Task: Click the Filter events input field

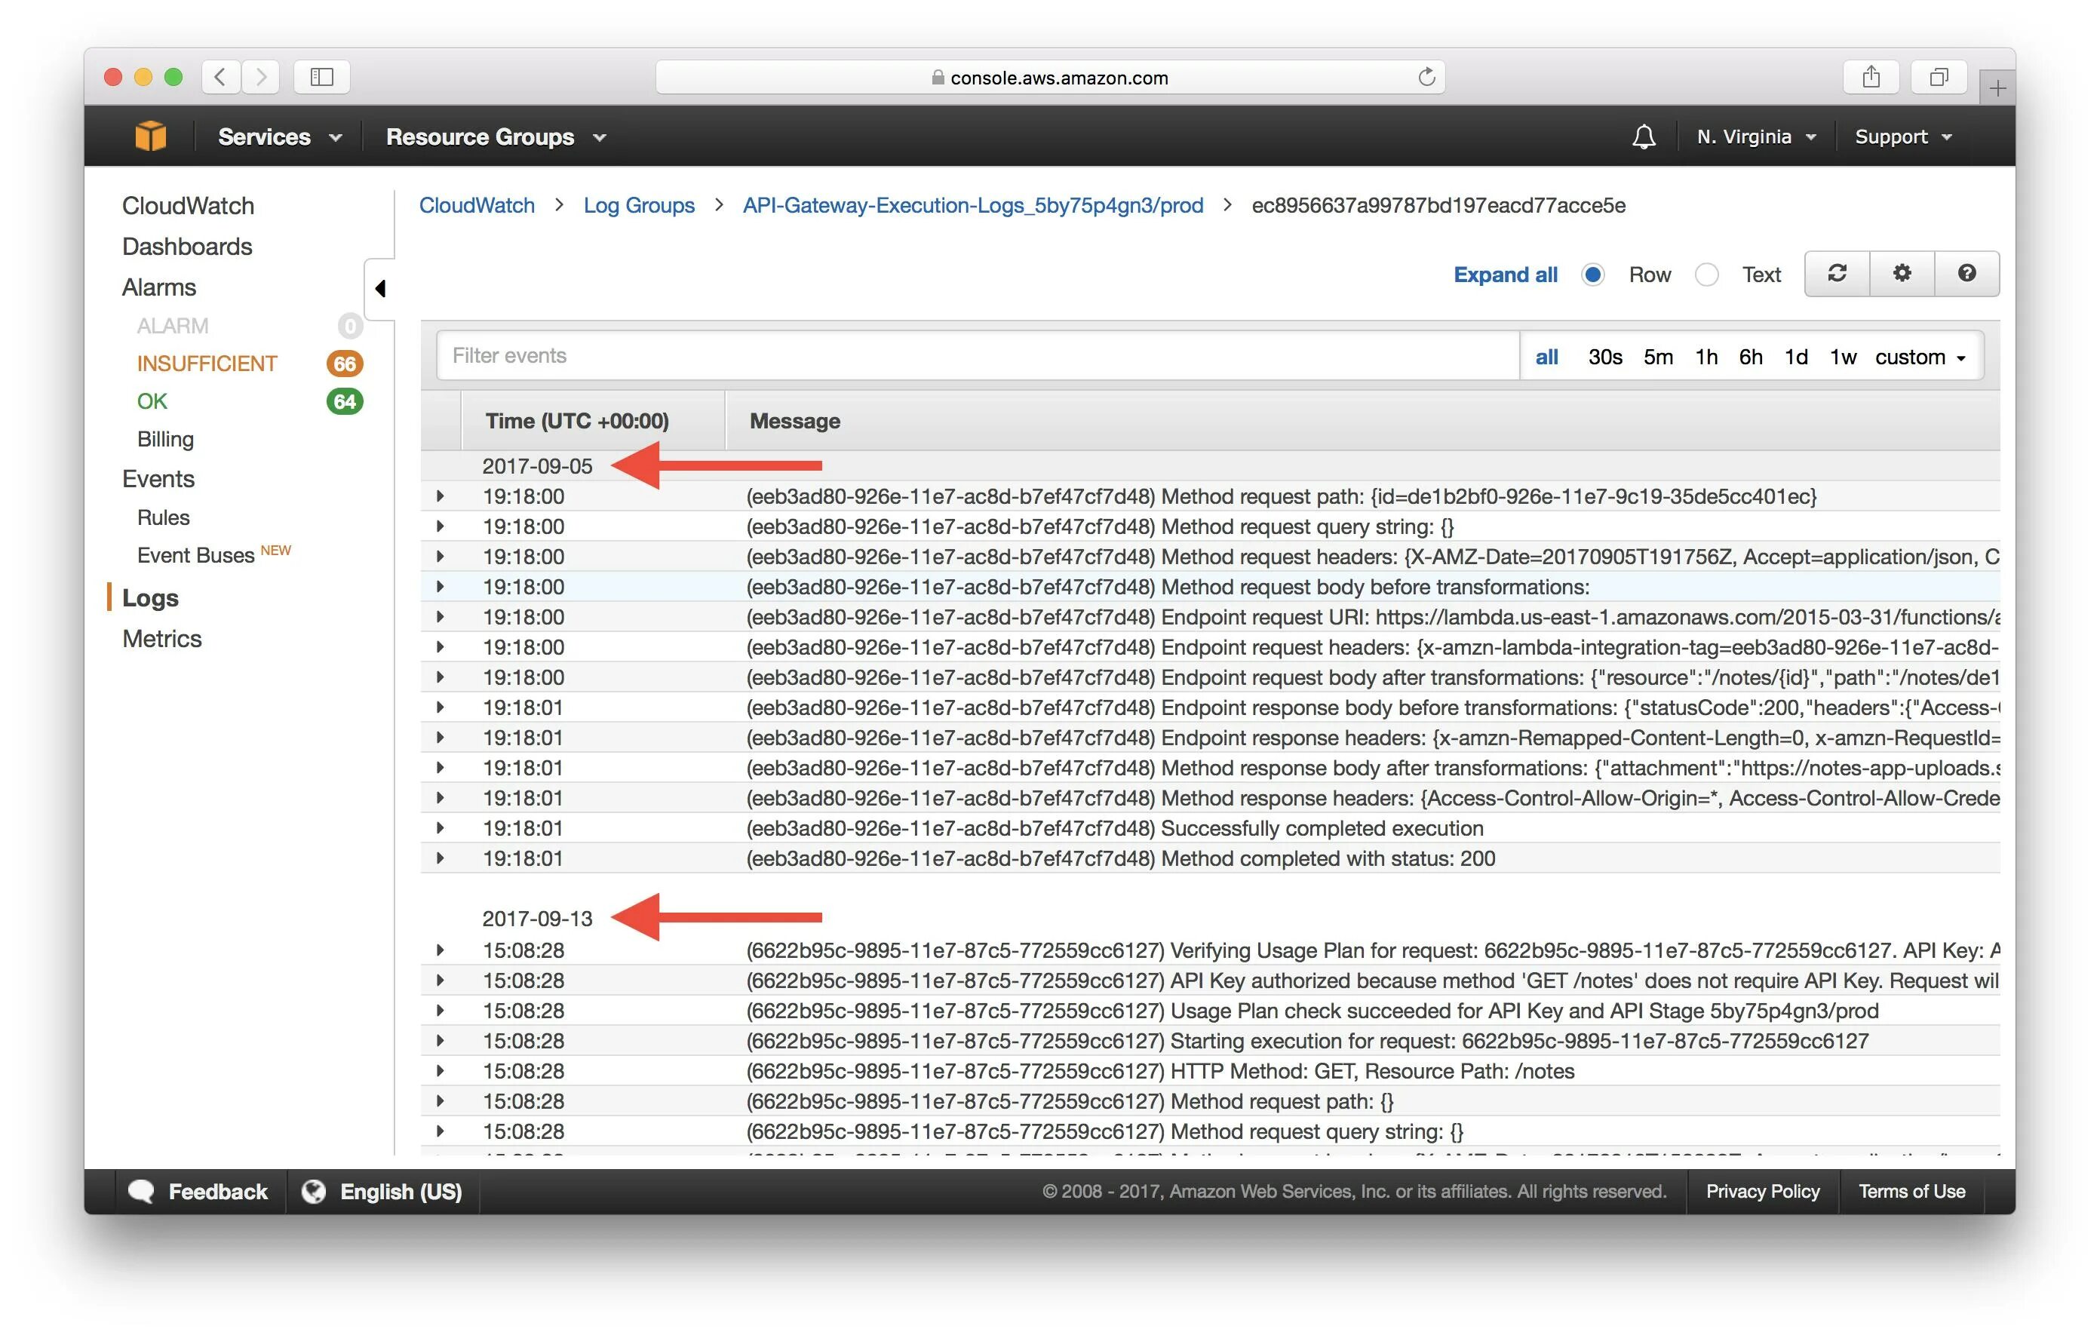Action: pos(977,356)
